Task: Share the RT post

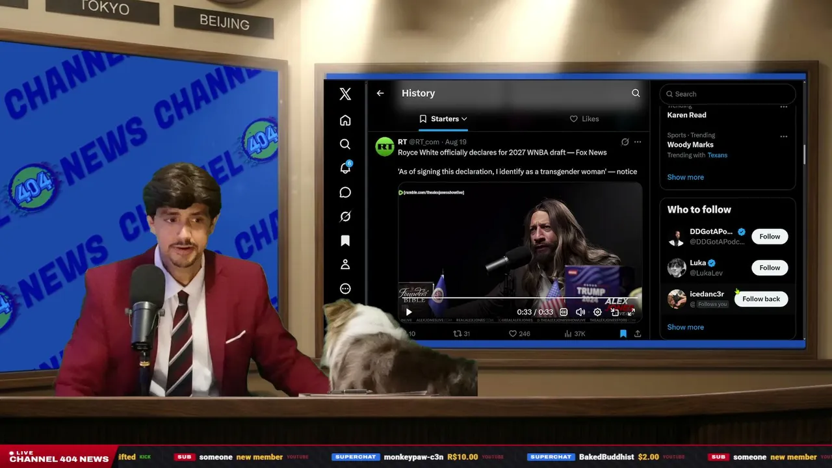Action: pyautogui.click(x=638, y=333)
